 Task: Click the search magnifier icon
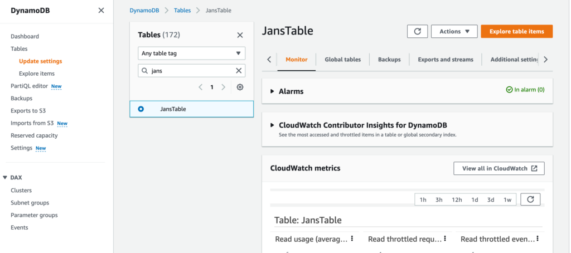click(x=144, y=71)
